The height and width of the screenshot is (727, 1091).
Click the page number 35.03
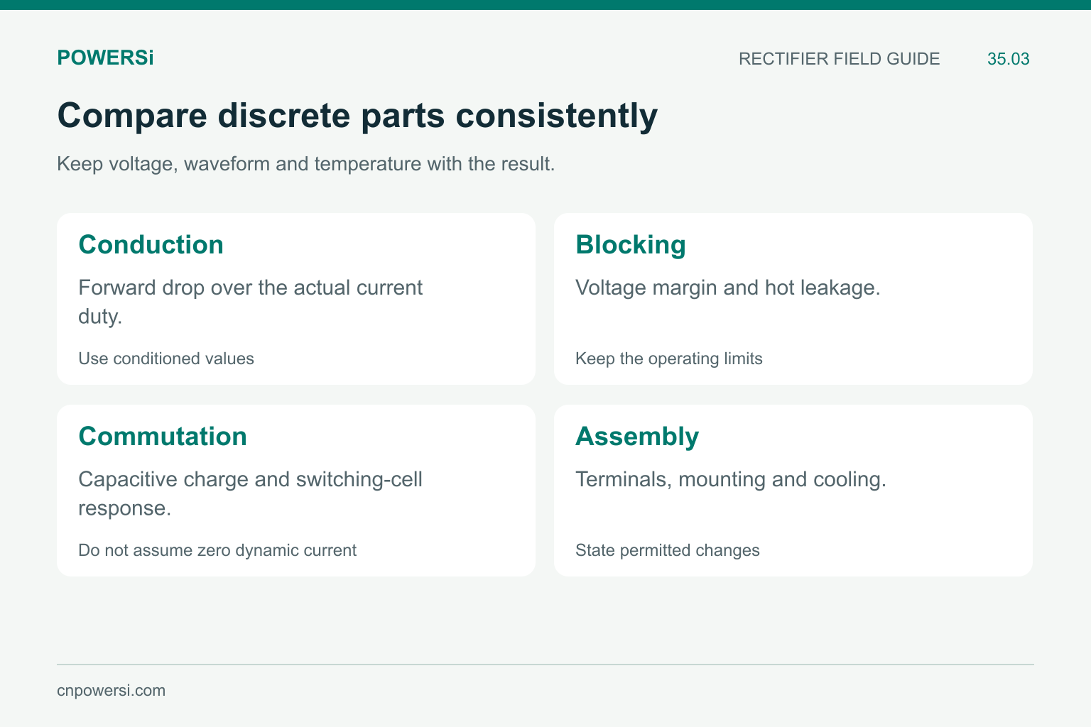point(1008,59)
